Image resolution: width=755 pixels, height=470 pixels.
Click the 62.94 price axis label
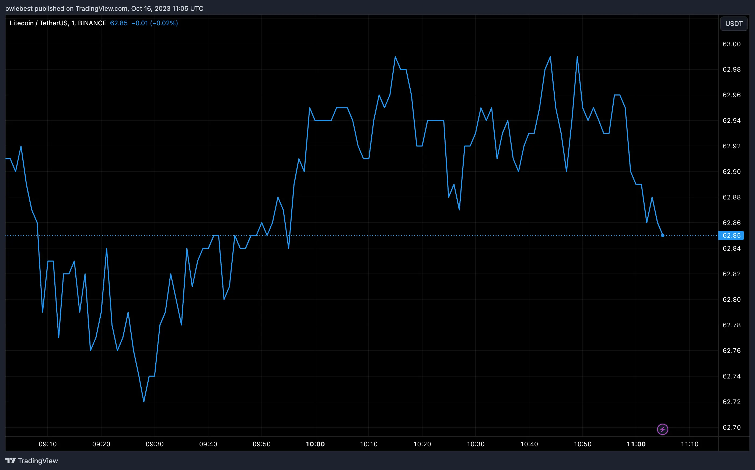tap(731, 120)
